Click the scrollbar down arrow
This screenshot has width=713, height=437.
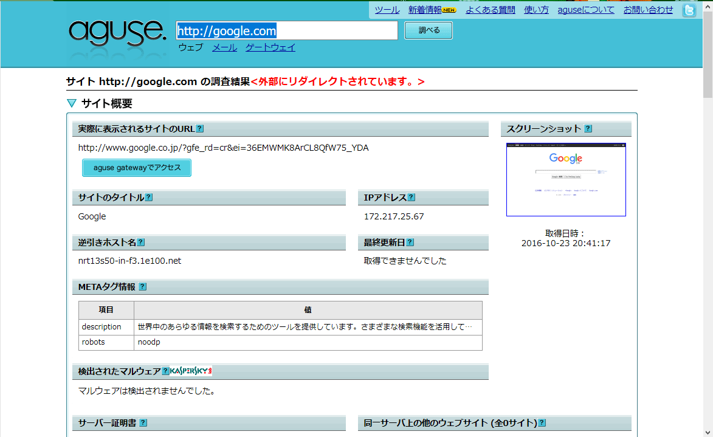(708, 433)
